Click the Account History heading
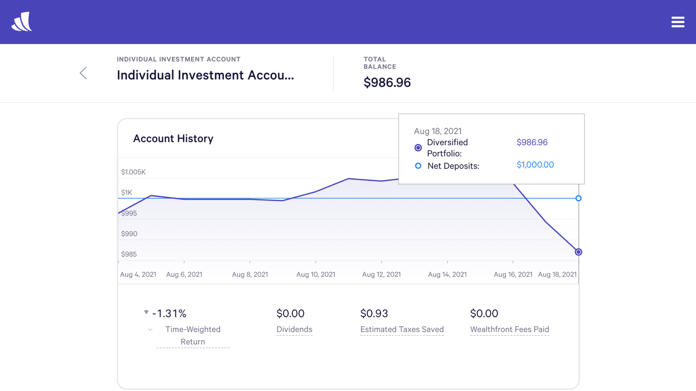The height and width of the screenshot is (391, 696). click(173, 138)
